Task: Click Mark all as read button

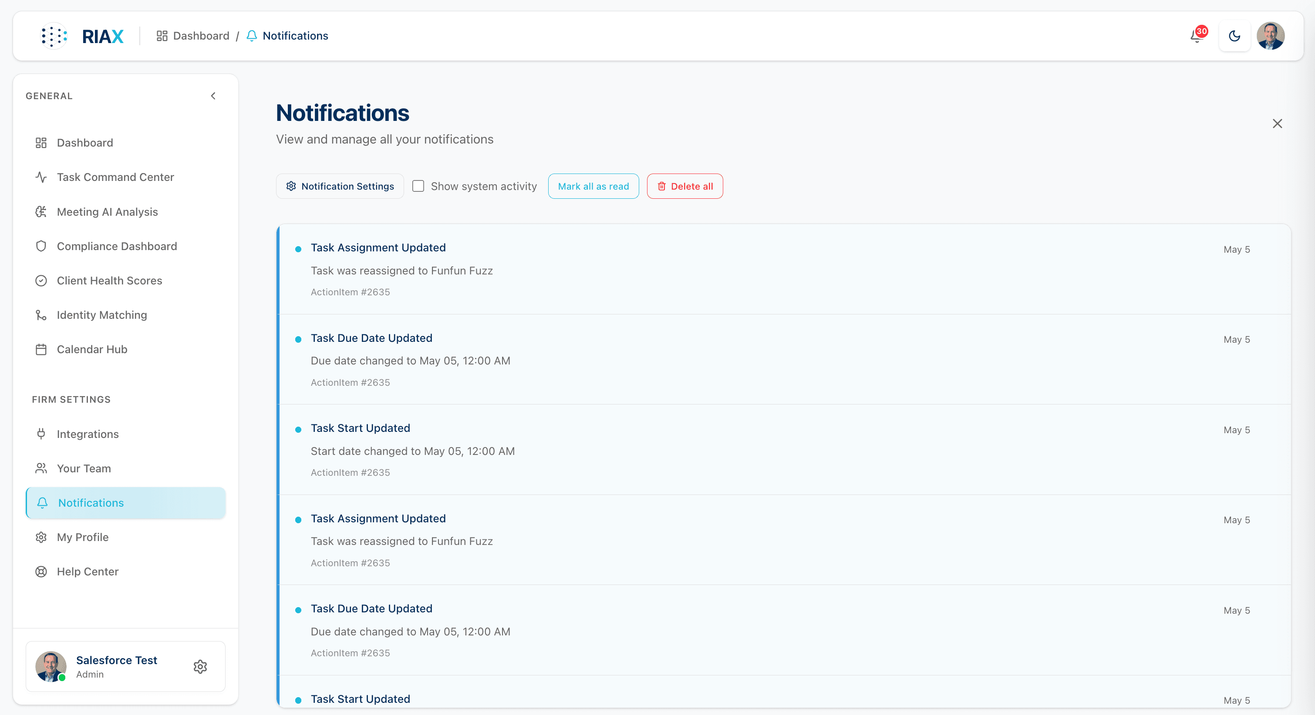Action: [593, 186]
